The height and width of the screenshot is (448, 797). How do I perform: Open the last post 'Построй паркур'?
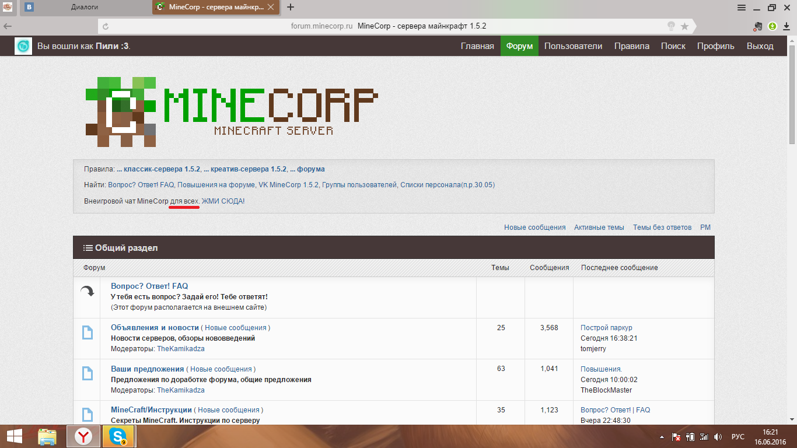pyautogui.click(x=606, y=328)
